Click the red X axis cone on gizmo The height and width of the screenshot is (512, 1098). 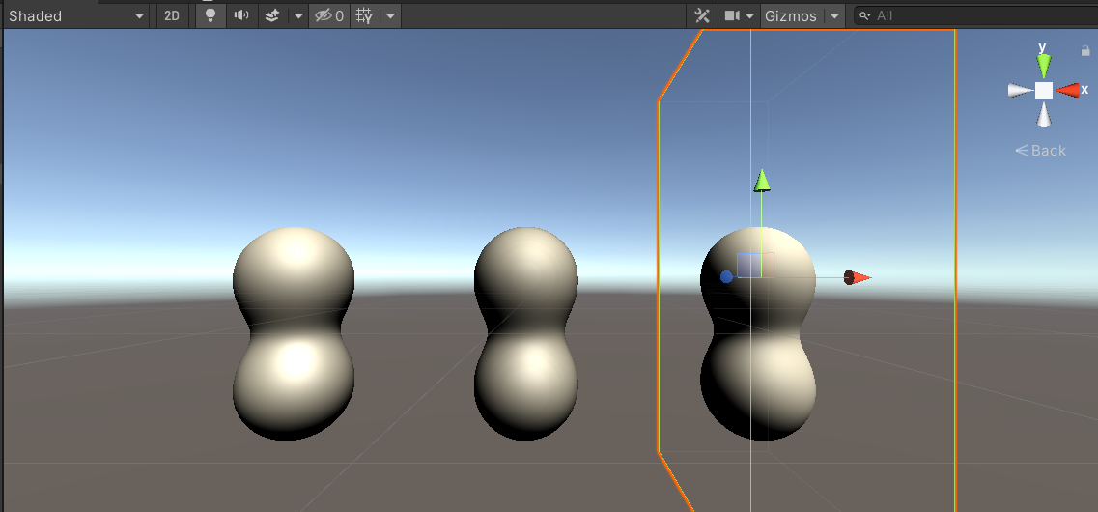pyautogui.click(x=1068, y=90)
